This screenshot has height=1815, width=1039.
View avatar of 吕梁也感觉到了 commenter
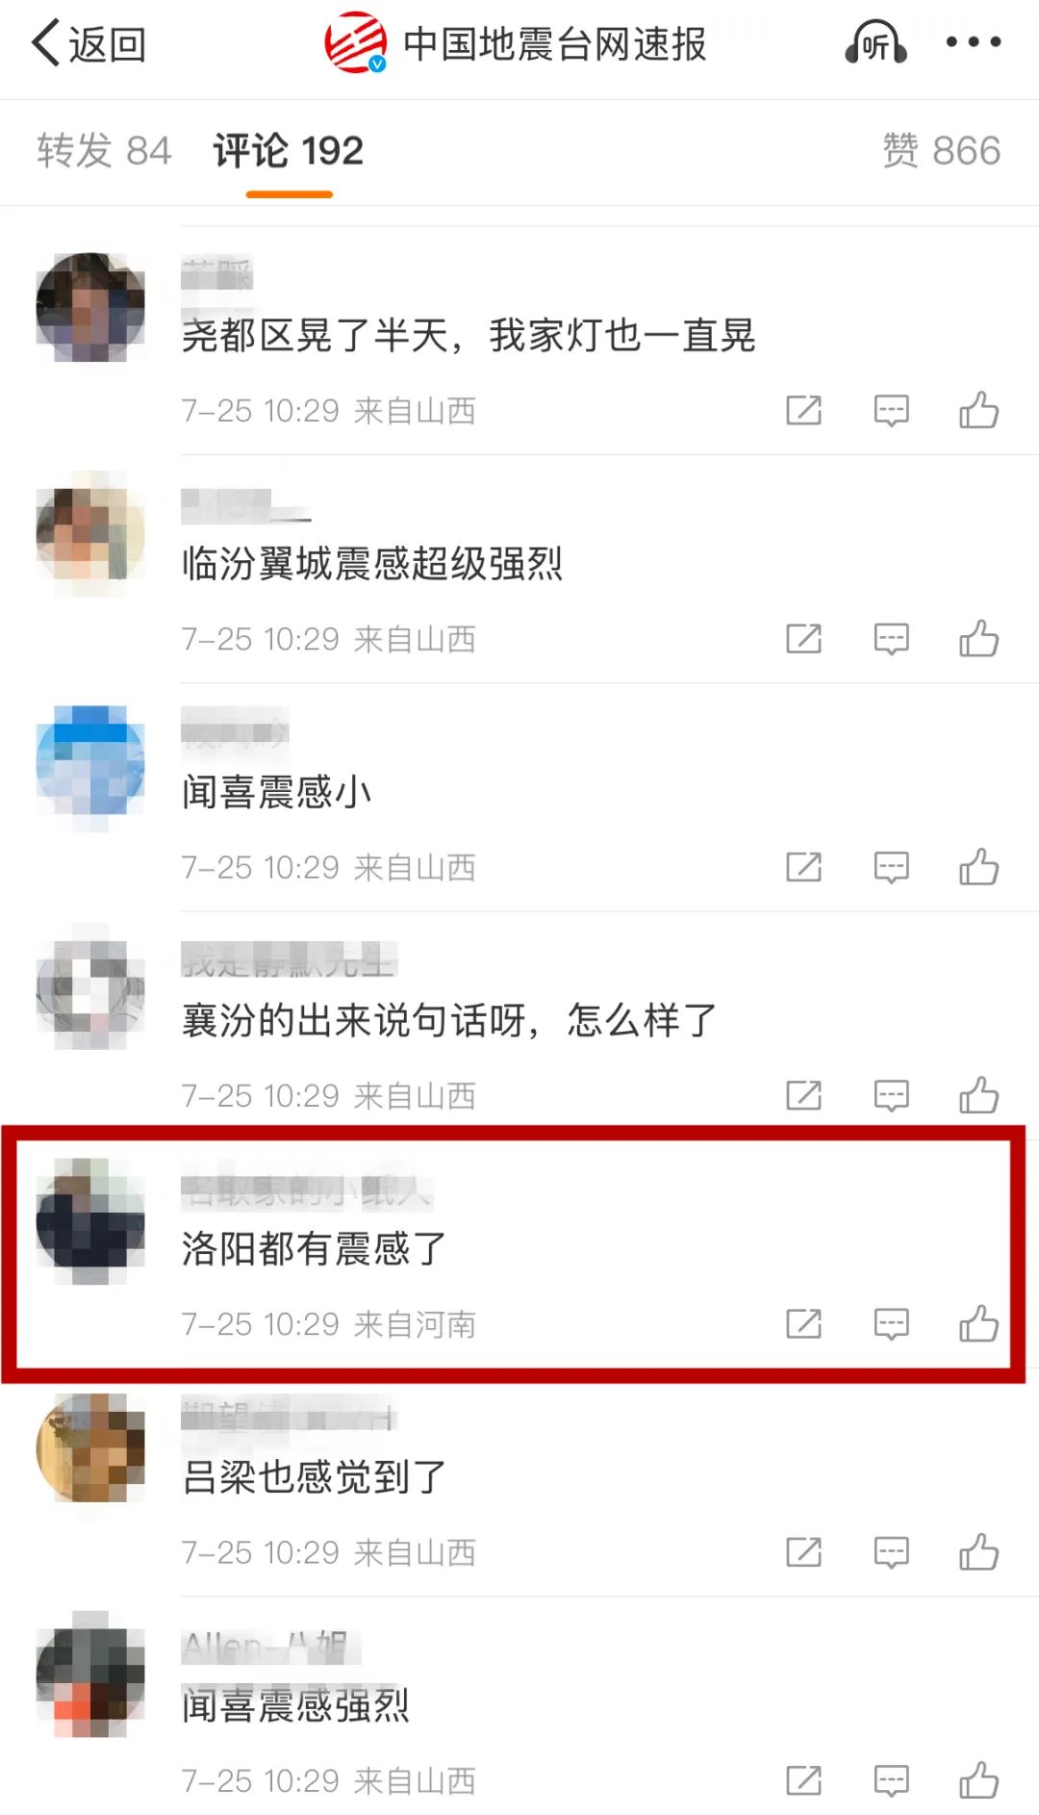click(90, 1447)
